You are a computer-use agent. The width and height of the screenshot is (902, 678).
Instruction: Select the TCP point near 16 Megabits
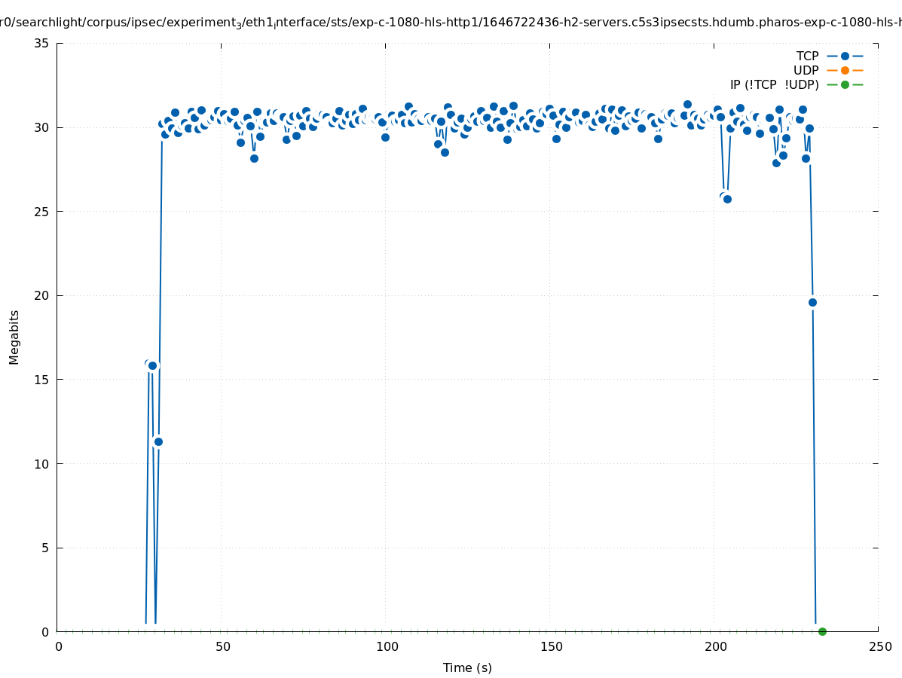point(152,365)
